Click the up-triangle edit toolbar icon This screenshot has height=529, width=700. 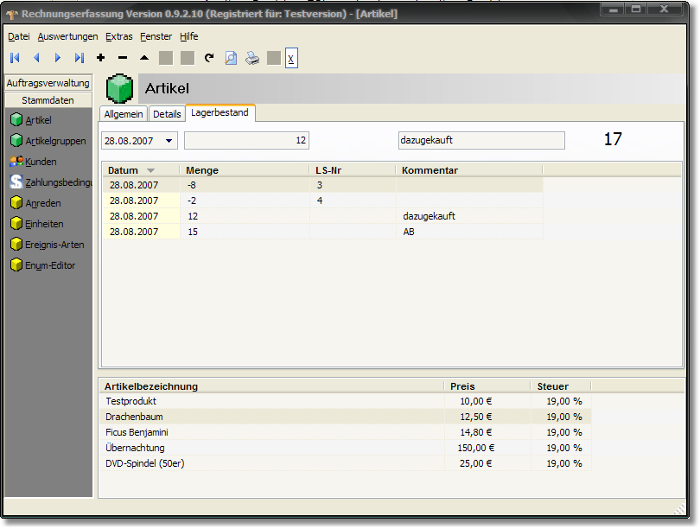pos(144,58)
